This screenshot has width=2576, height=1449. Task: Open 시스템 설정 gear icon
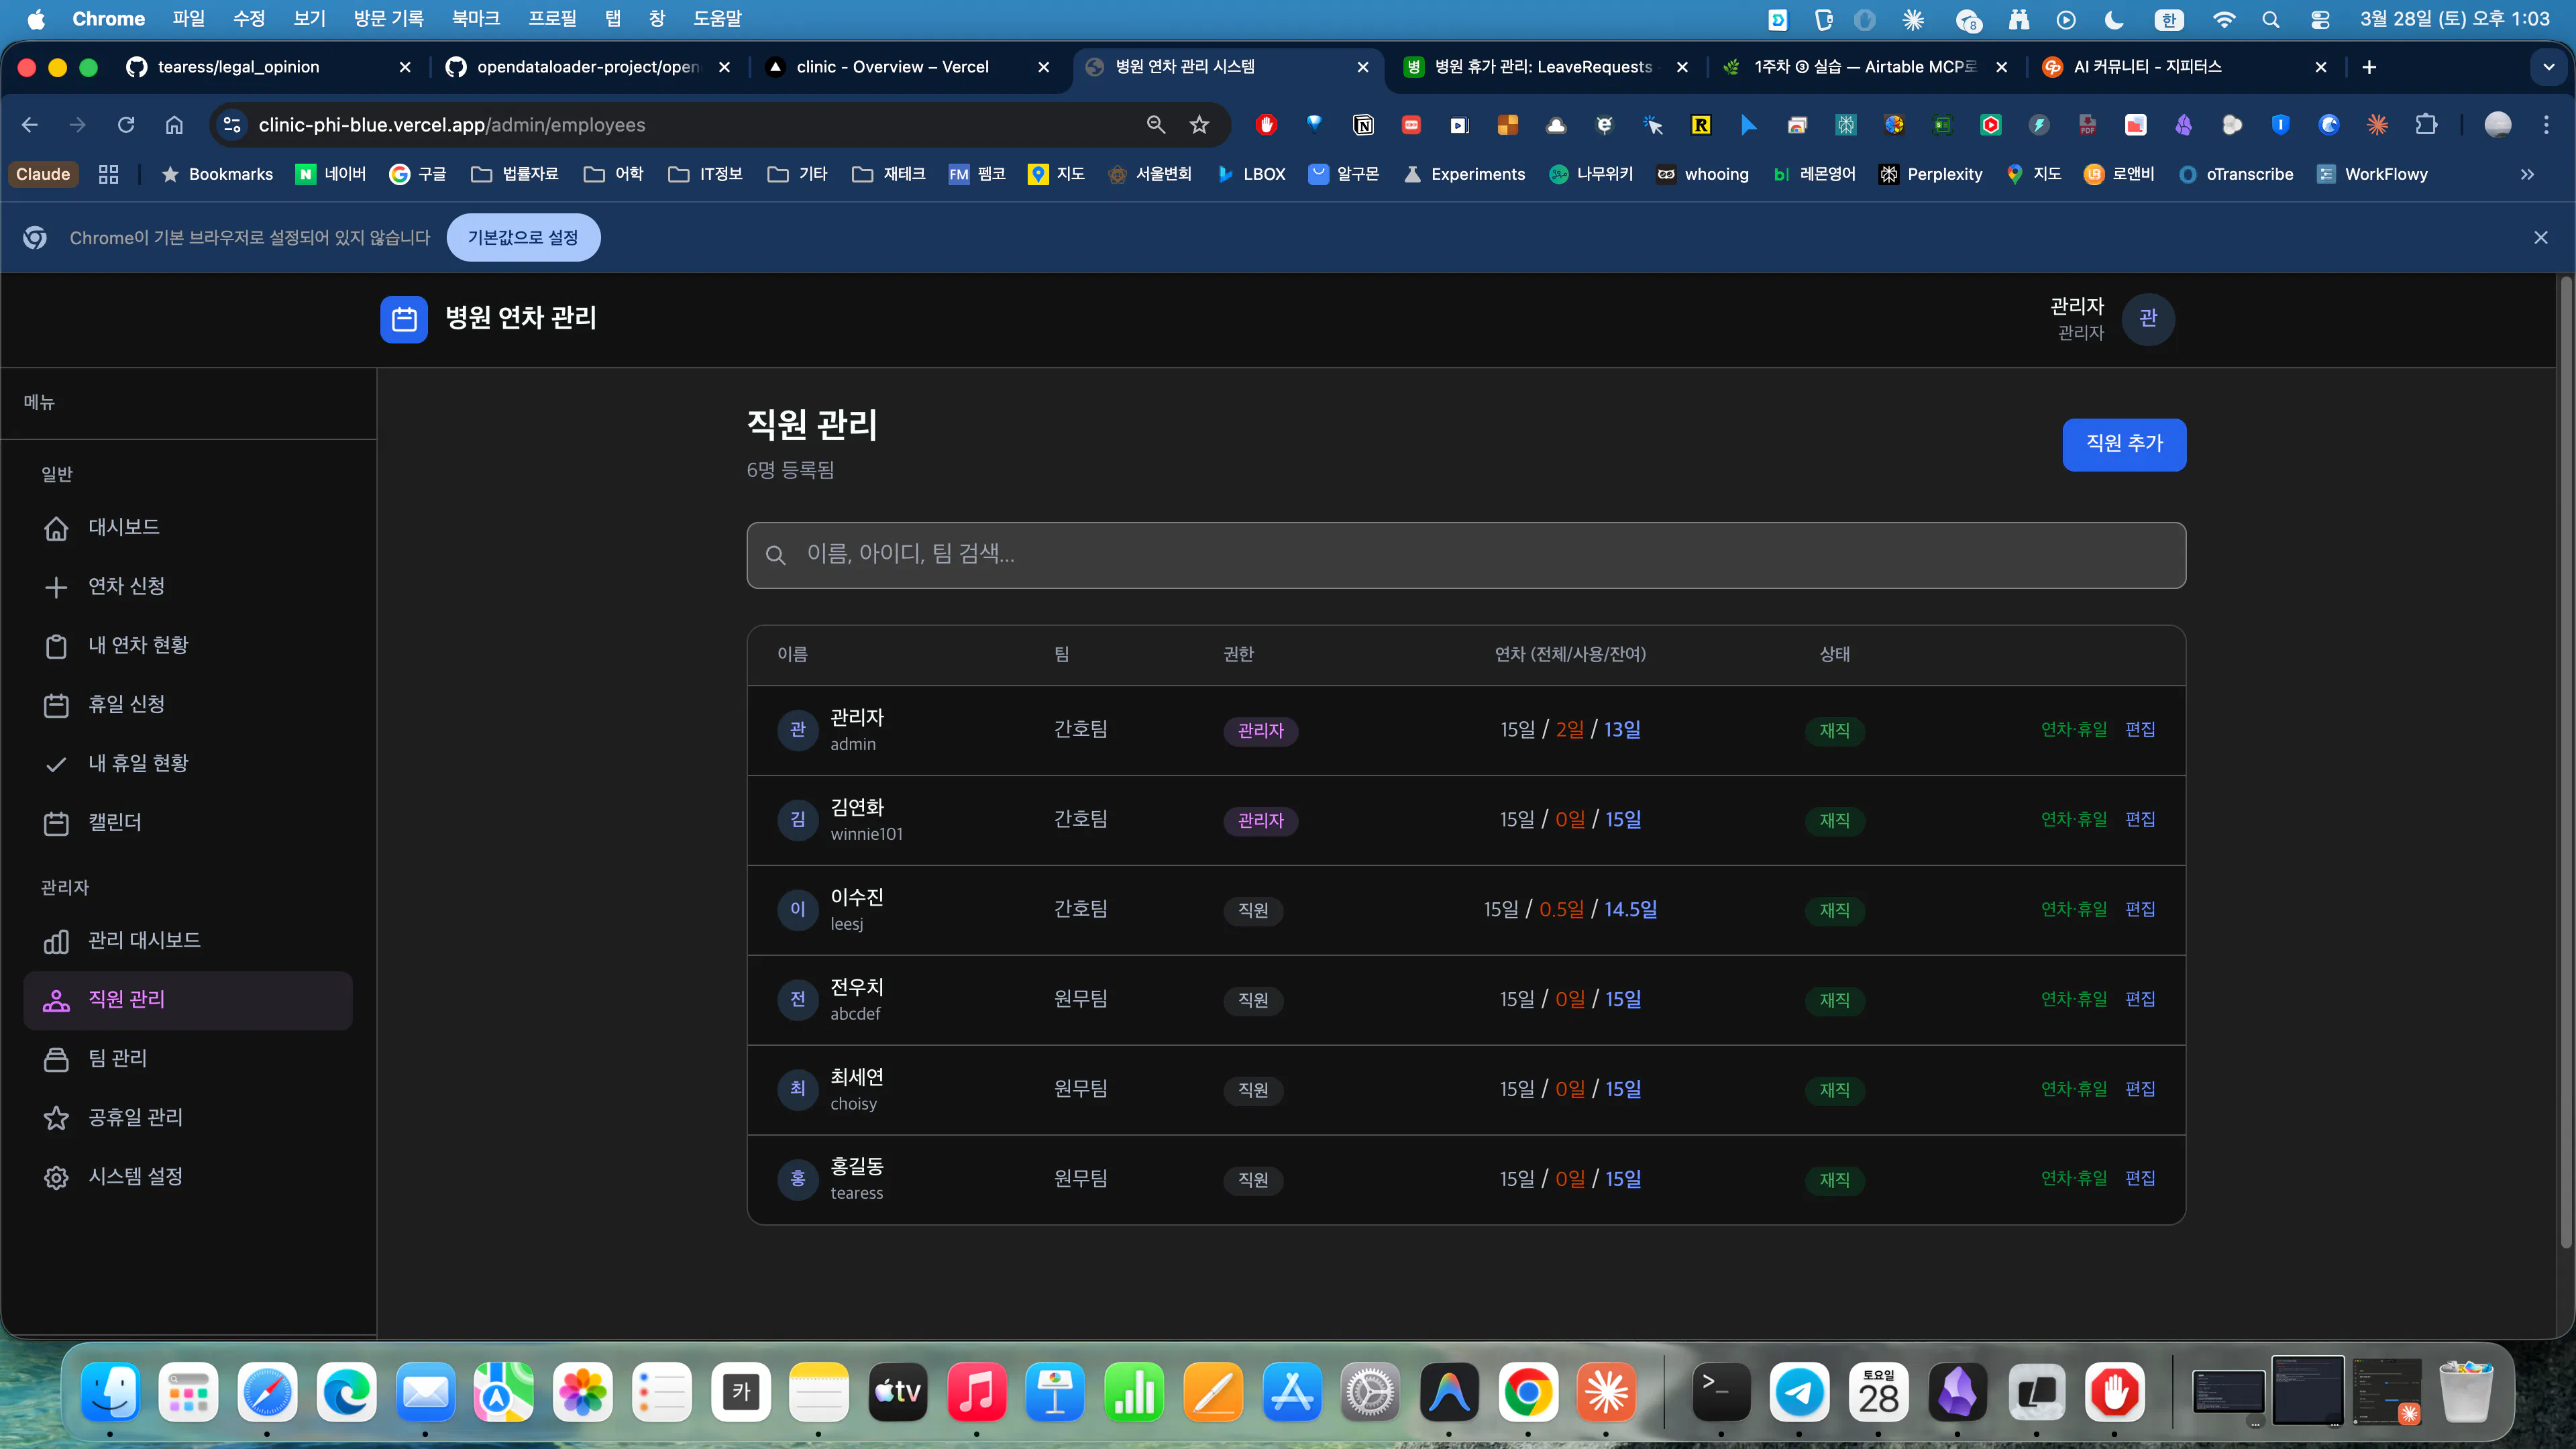(56, 1177)
